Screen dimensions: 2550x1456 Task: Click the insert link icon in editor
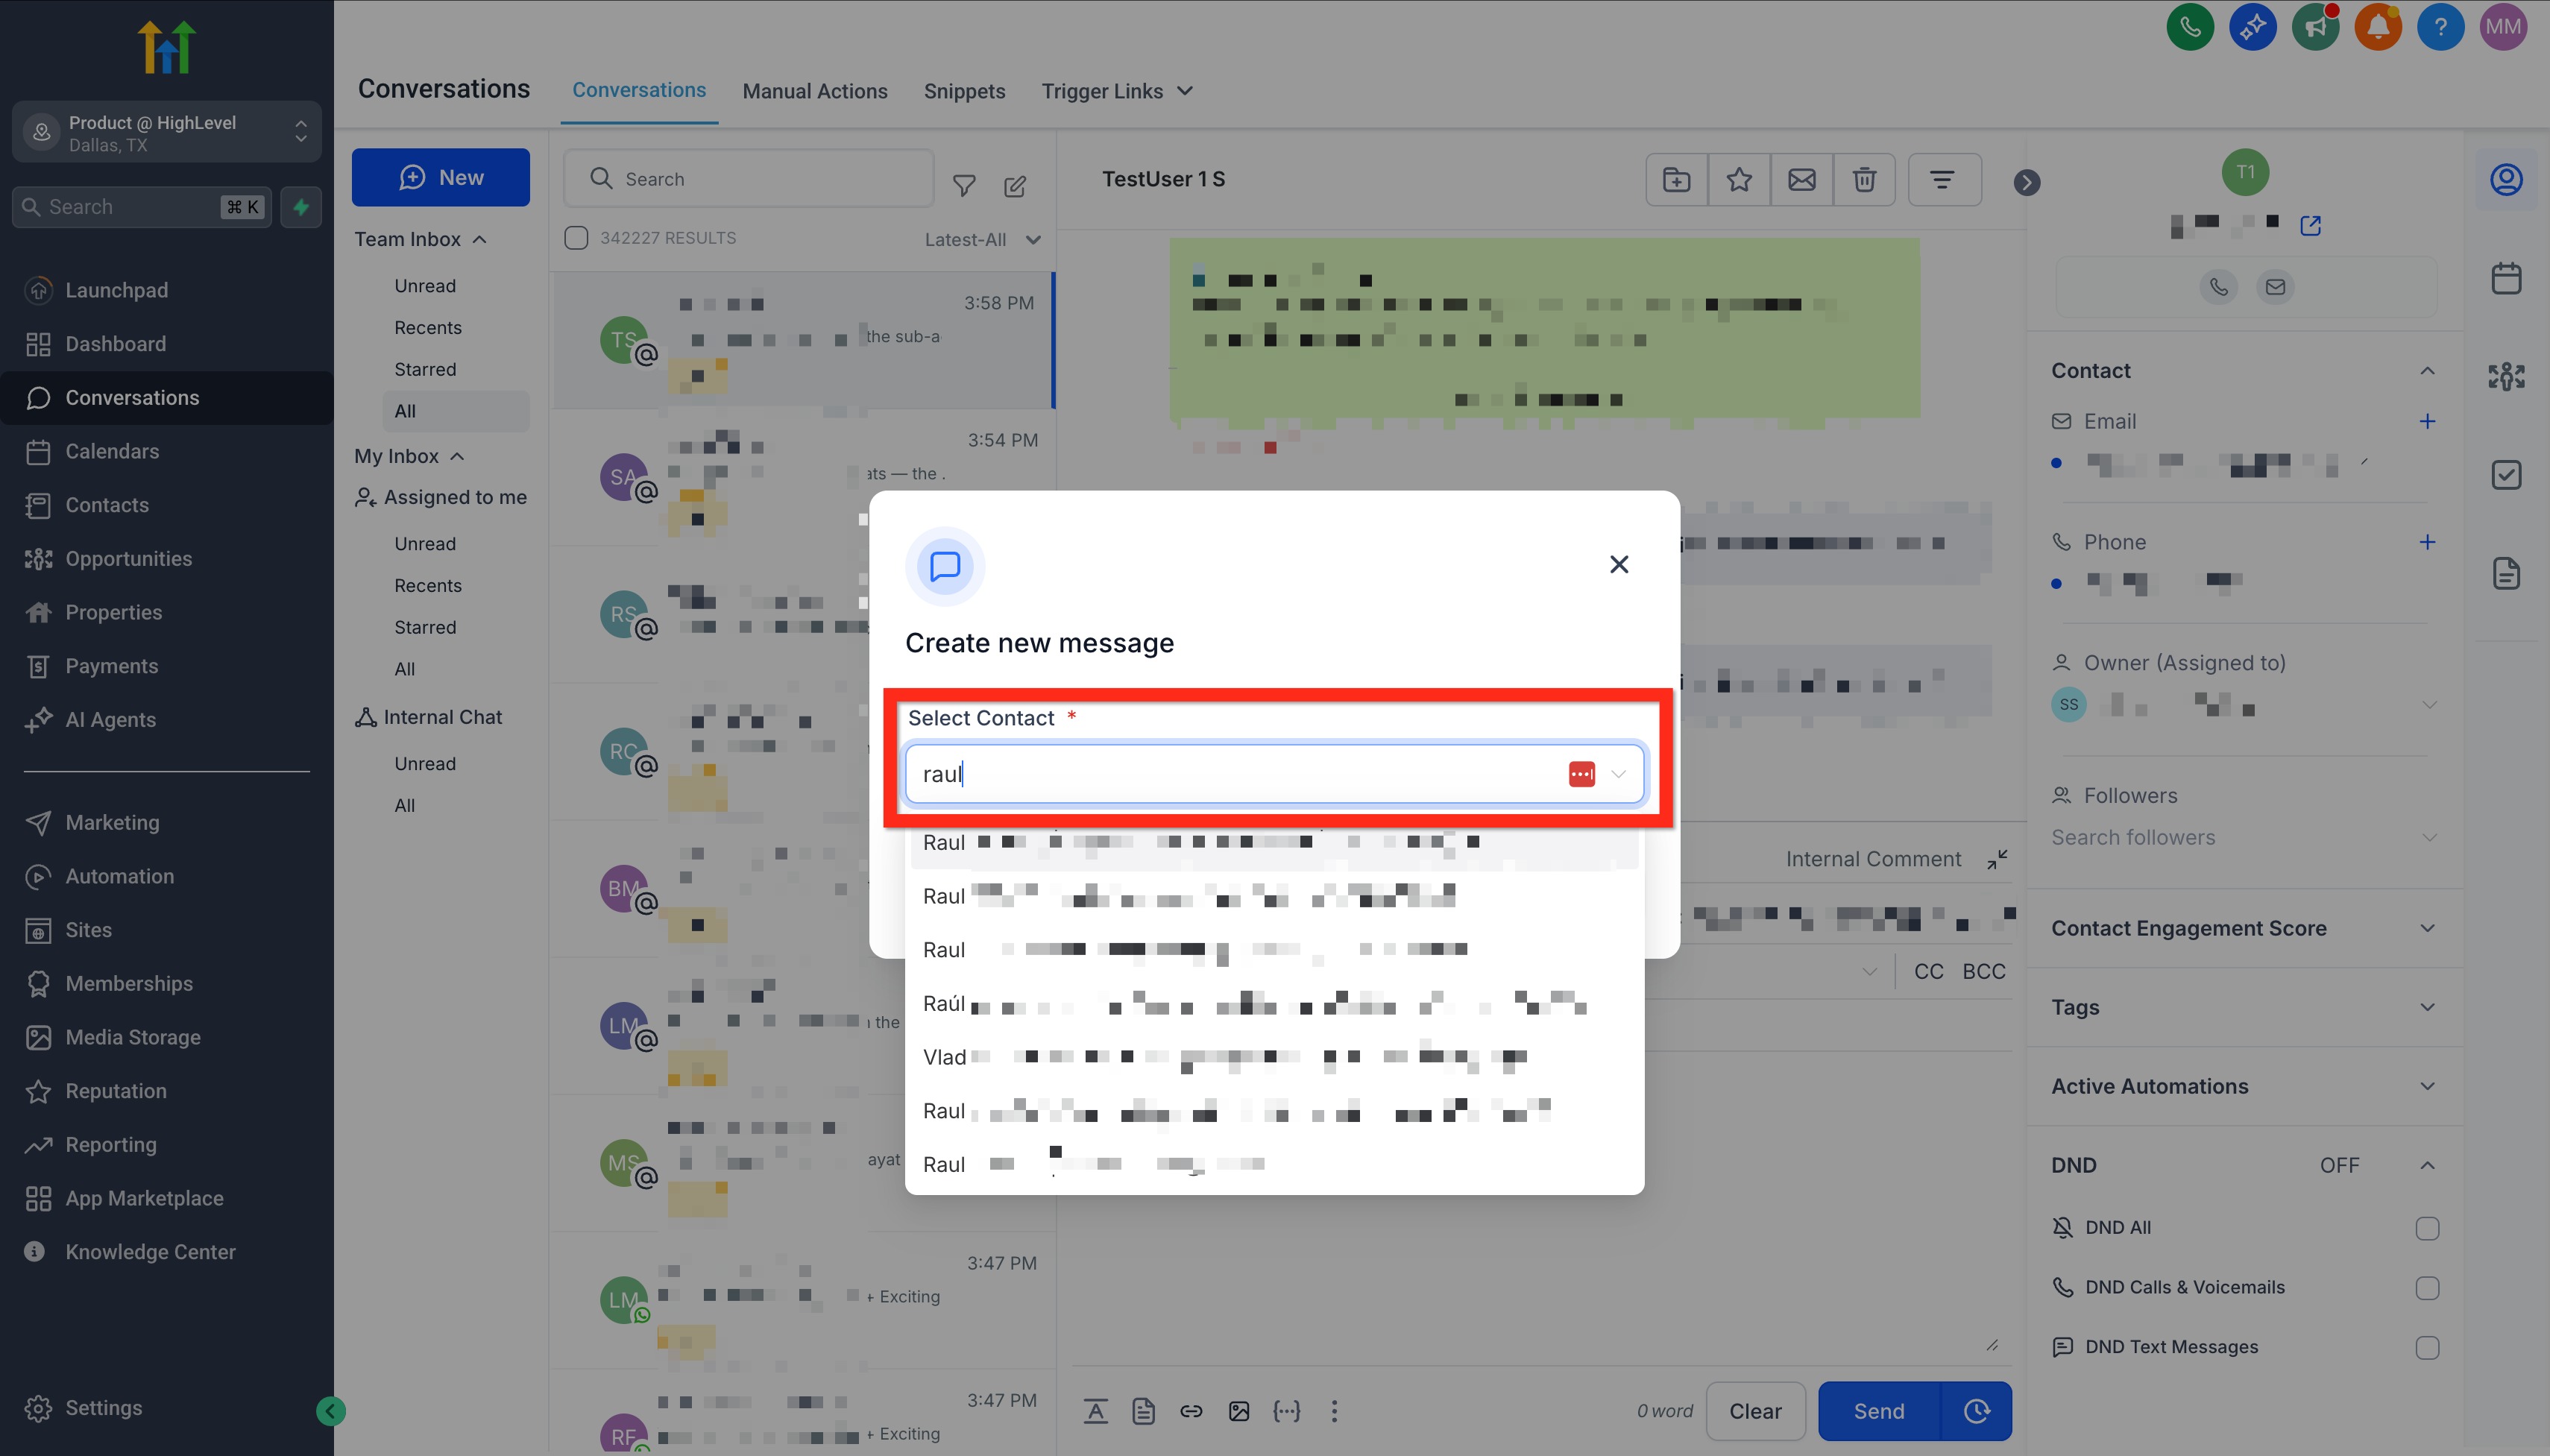(1191, 1411)
